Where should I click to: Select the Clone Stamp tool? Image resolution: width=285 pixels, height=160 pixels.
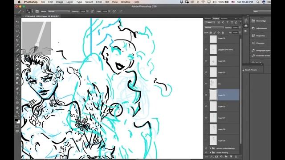click(x=17, y=60)
